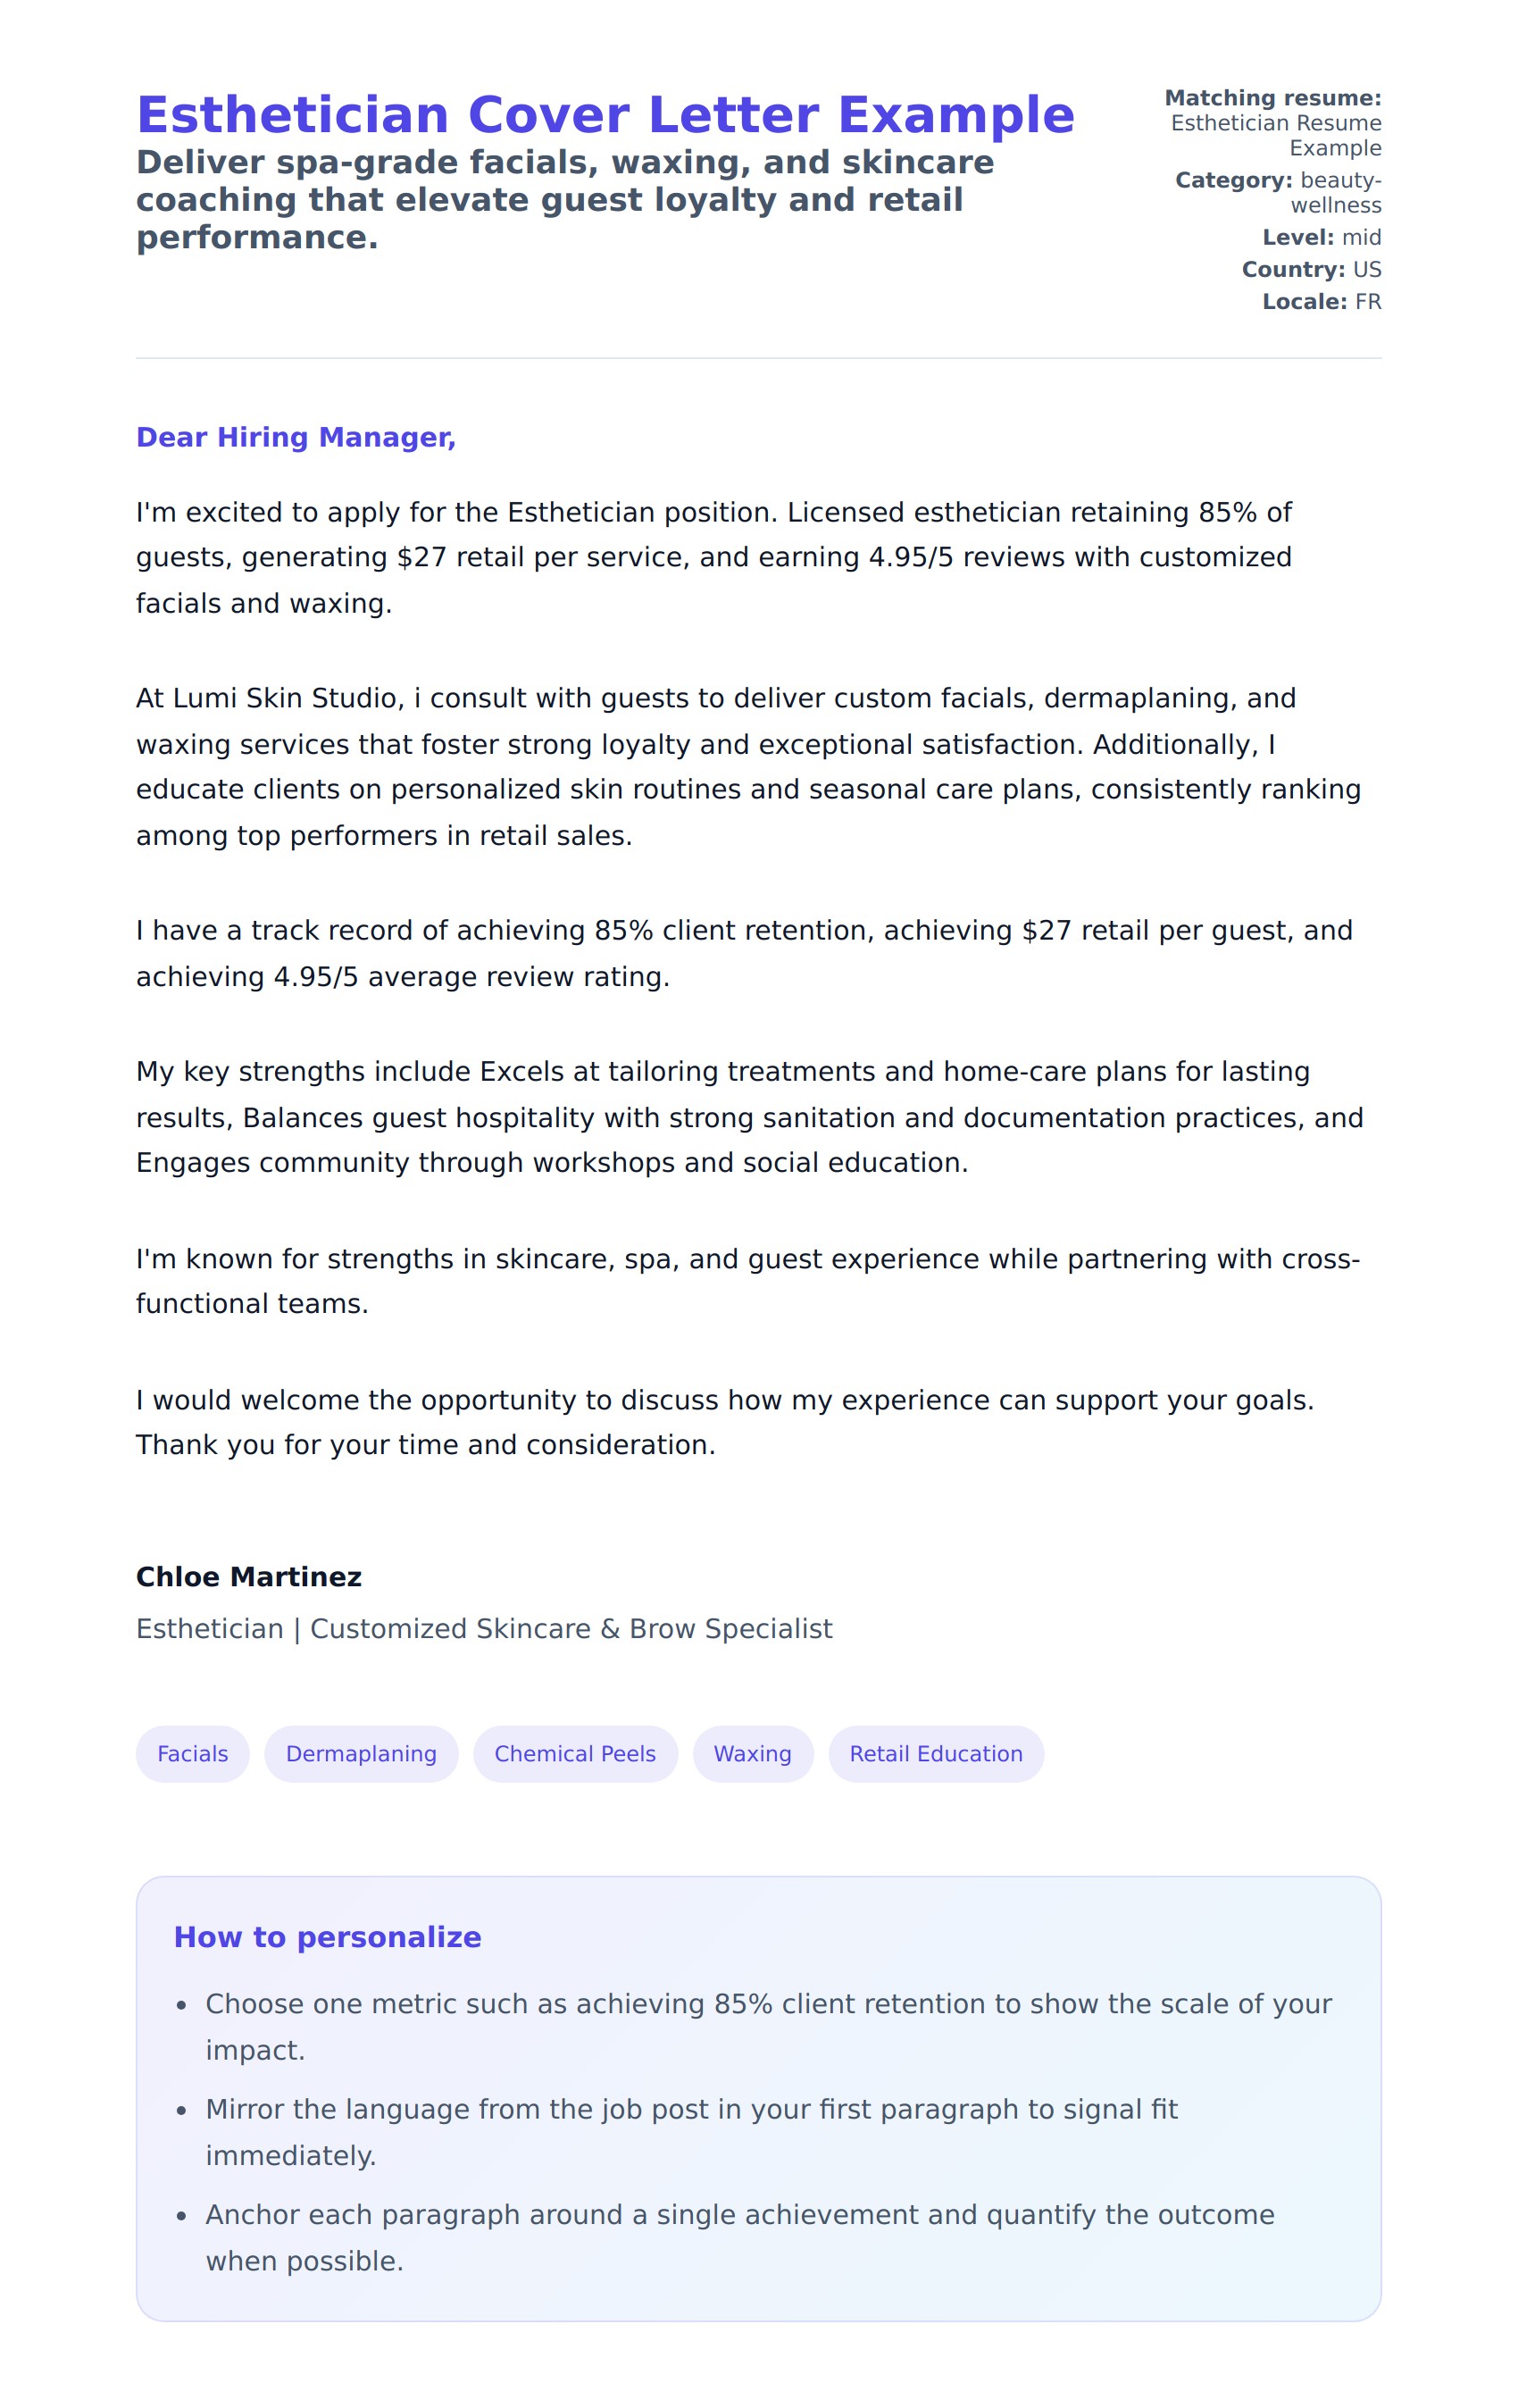
Task: Click the Retail Education skill tag
Action: tap(935, 1753)
